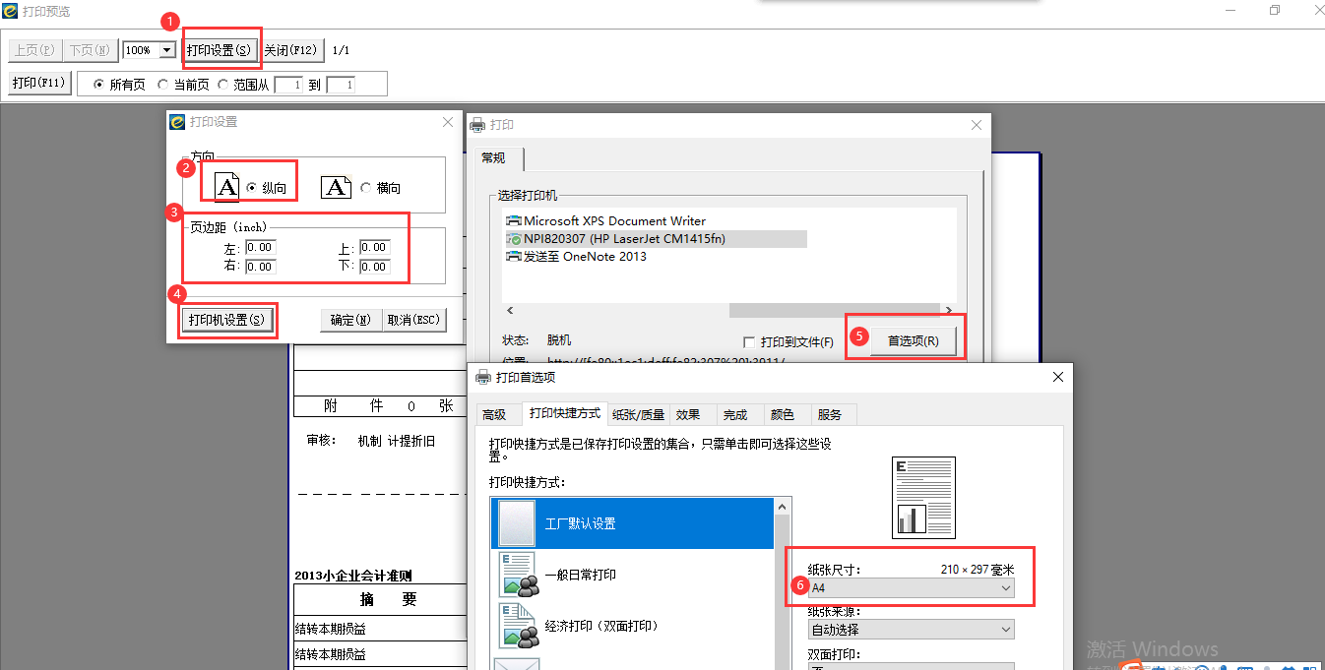Click the 左 margin field
This screenshot has height=670, width=1325.
point(261,248)
